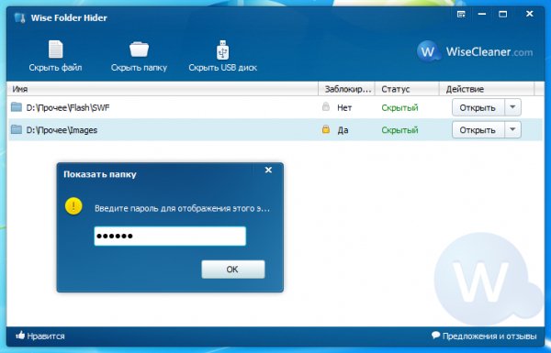
Task: Click Открыть button for Images row
Action: pyautogui.click(x=478, y=130)
